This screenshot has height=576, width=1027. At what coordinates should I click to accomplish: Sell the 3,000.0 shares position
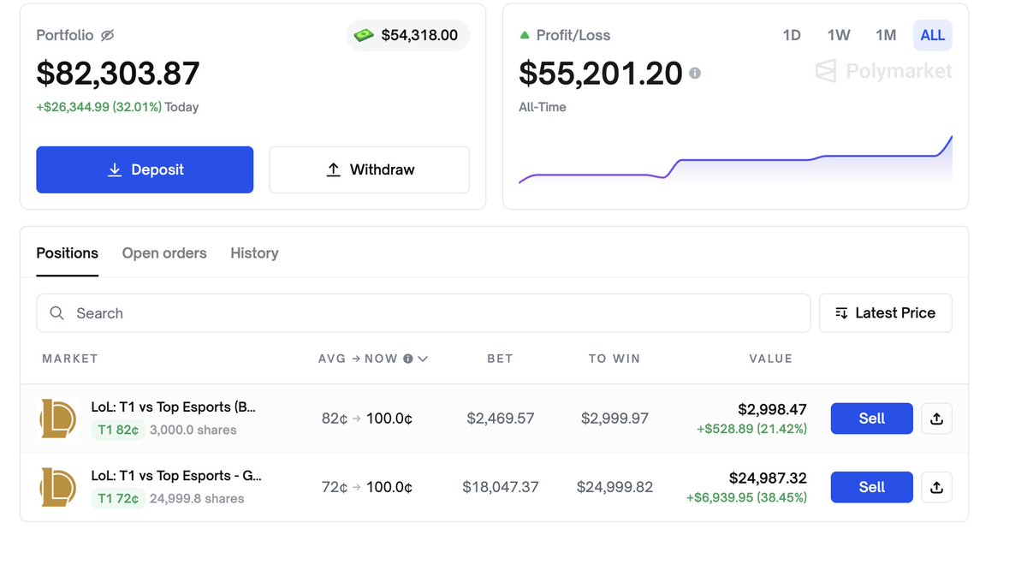pyautogui.click(x=872, y=419)
